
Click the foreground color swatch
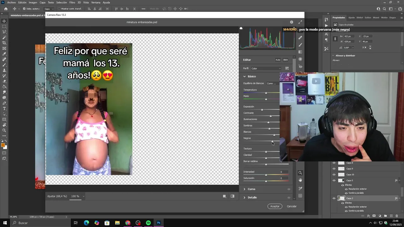(x=3, y=145)
